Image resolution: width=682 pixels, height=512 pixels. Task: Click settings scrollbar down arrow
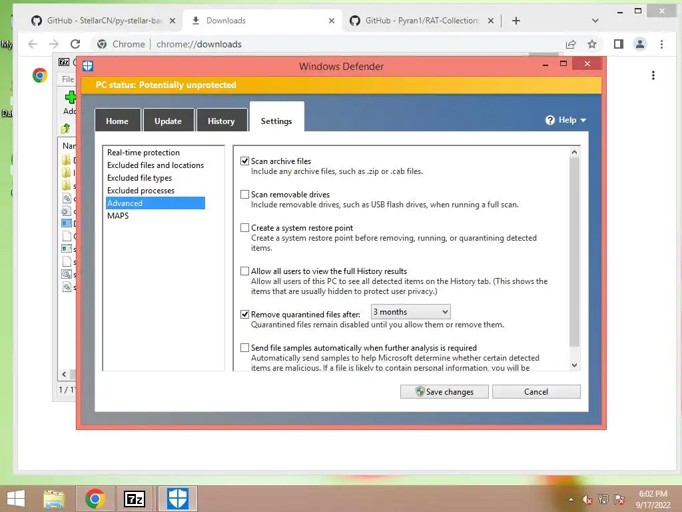click(574, 365)
